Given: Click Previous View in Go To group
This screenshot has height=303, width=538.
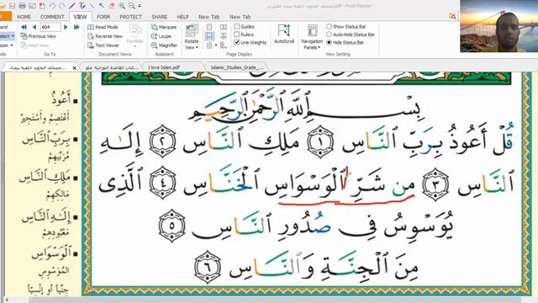Looking at the screenshot, I should click(38, 36).
